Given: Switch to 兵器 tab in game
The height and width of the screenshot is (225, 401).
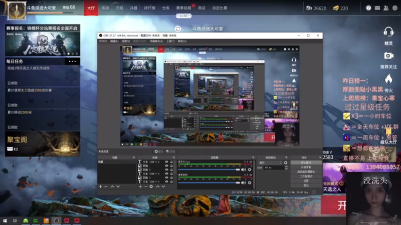Looking at the screenshot, I should [133, 8].
